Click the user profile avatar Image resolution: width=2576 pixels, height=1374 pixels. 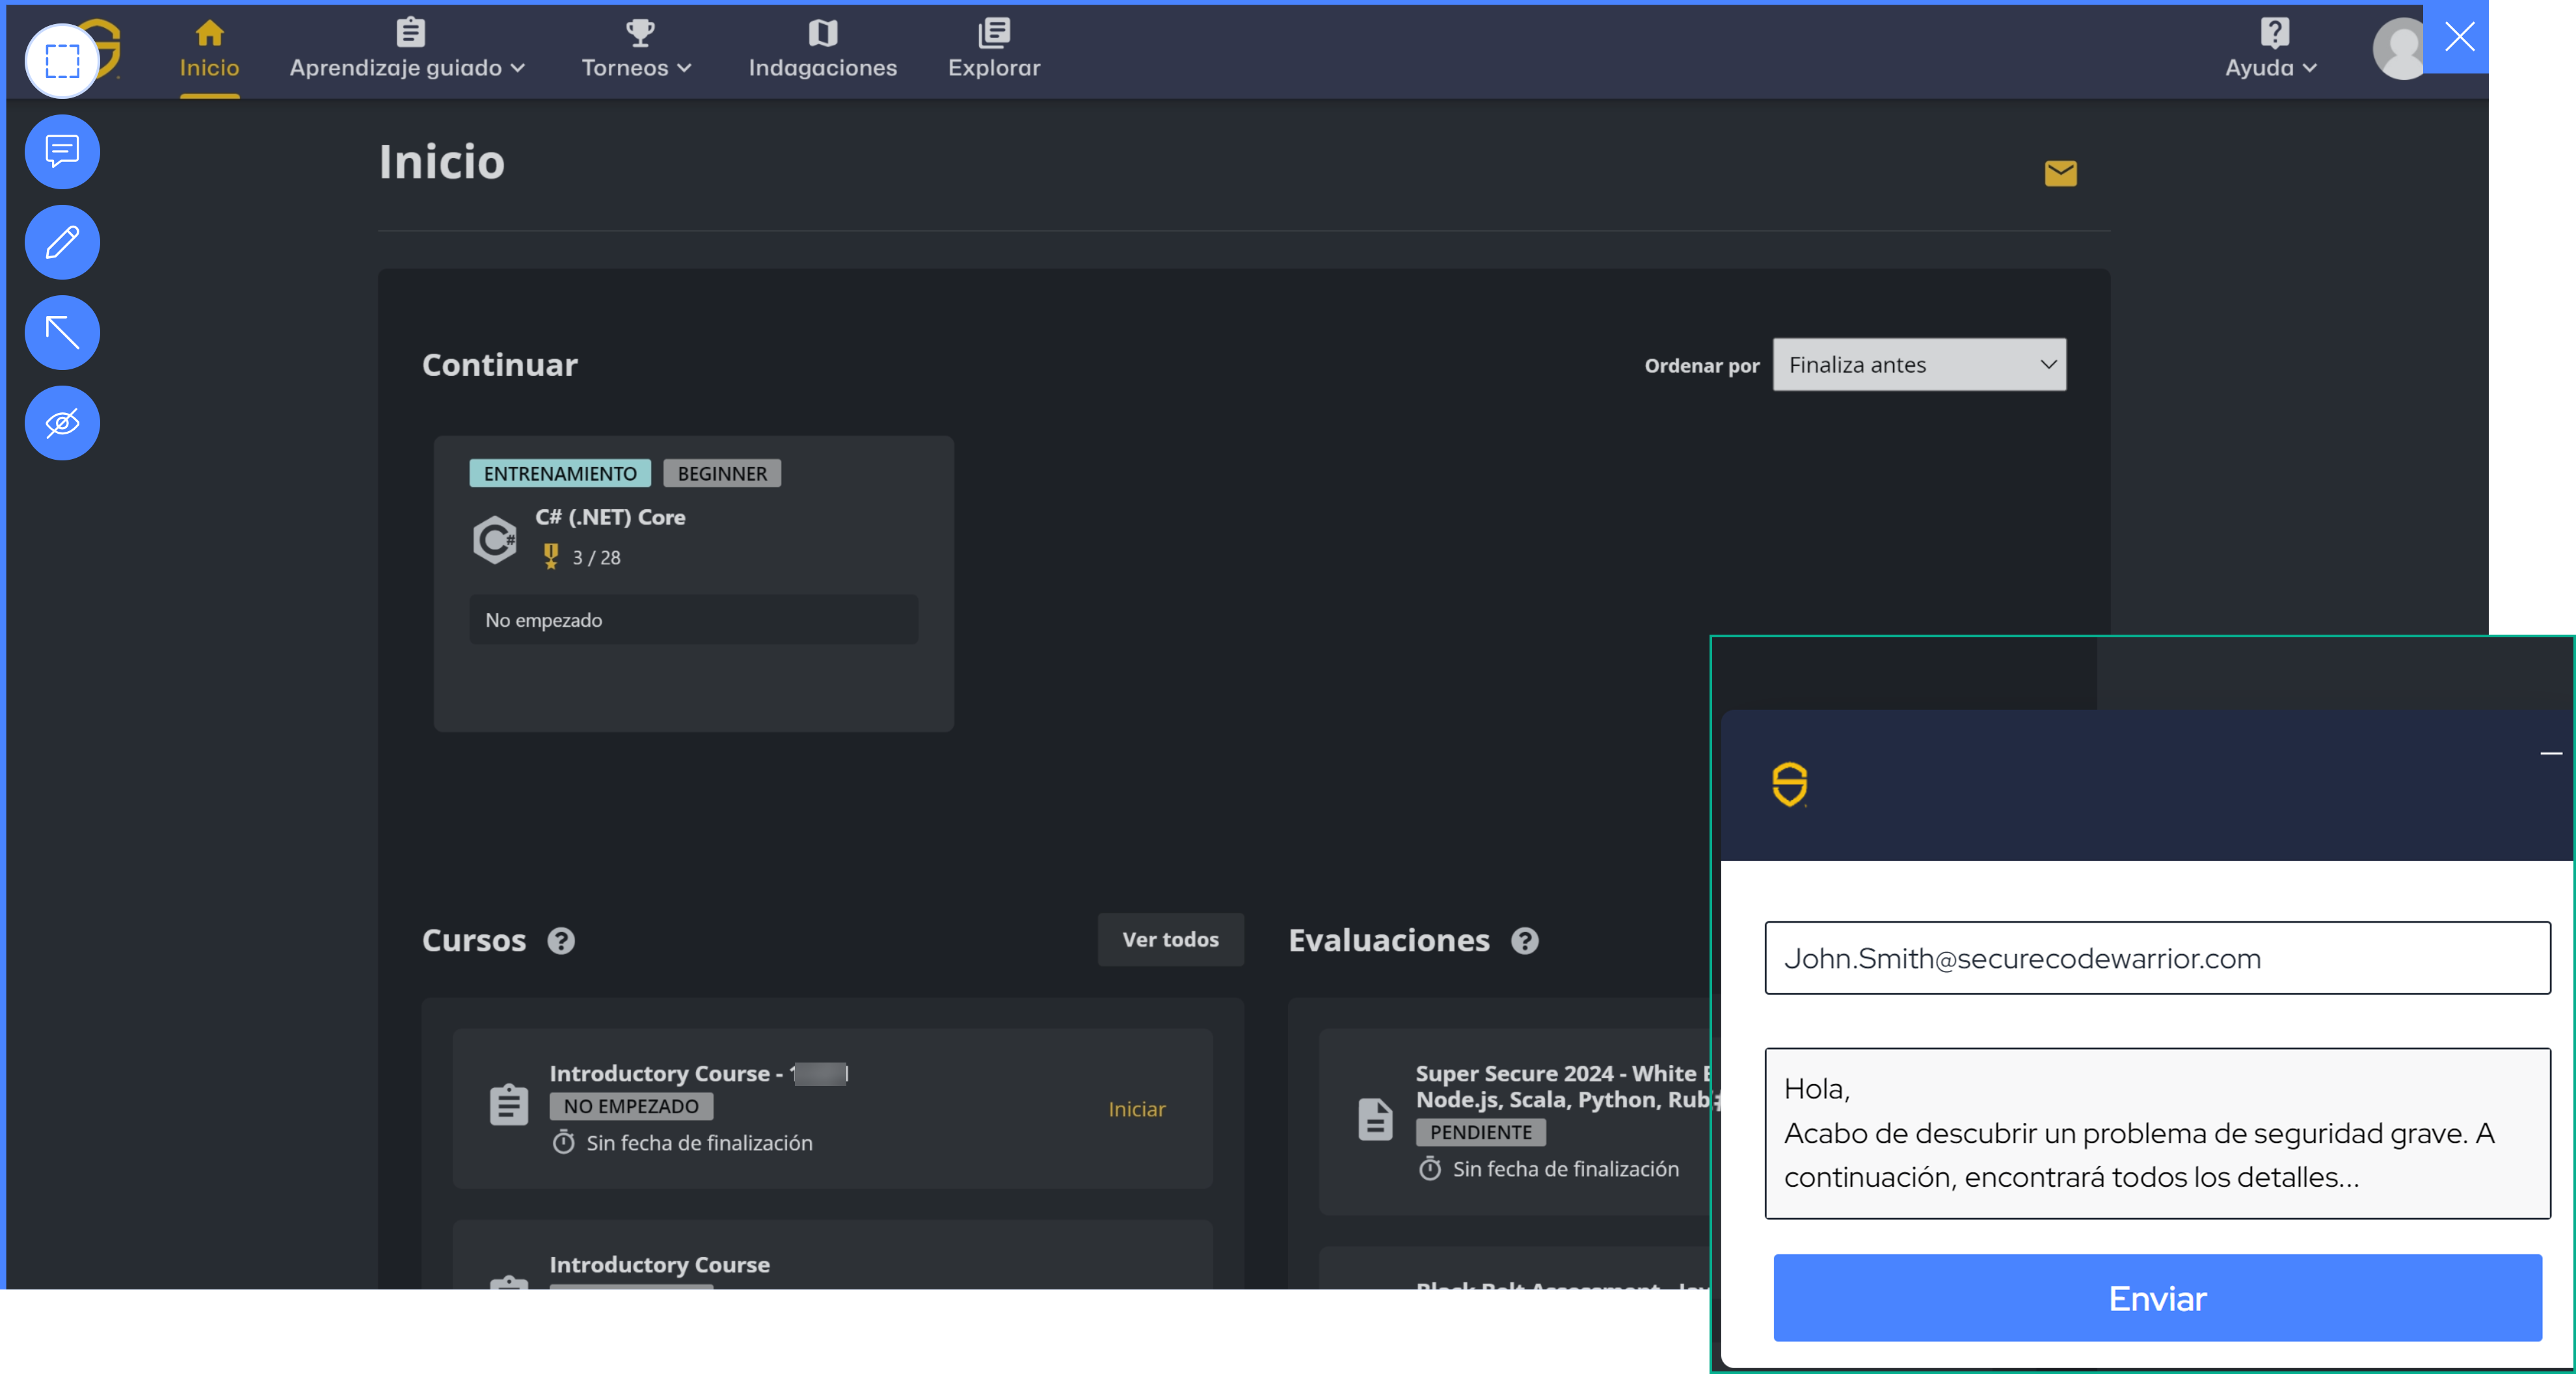(x=2399, y=48)
